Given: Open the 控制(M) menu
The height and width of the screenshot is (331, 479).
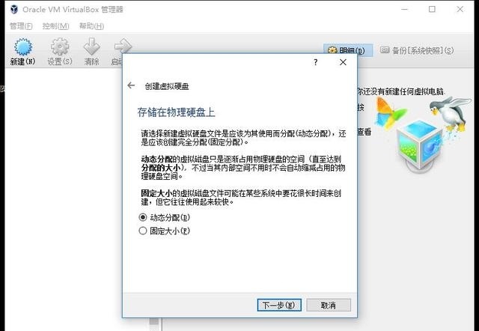Looking at the screenshot, I should click(x=55, y=26).
